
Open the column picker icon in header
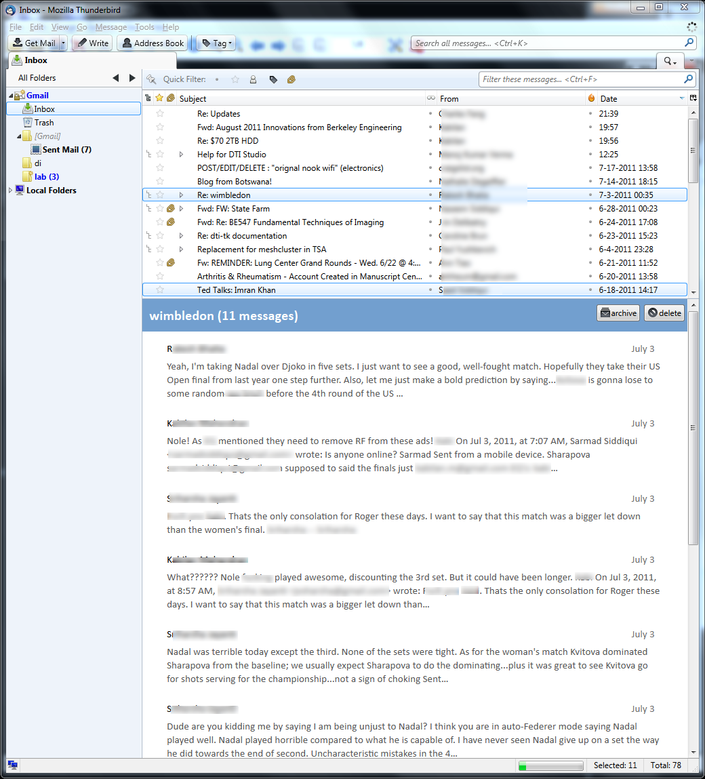point(693,98)
